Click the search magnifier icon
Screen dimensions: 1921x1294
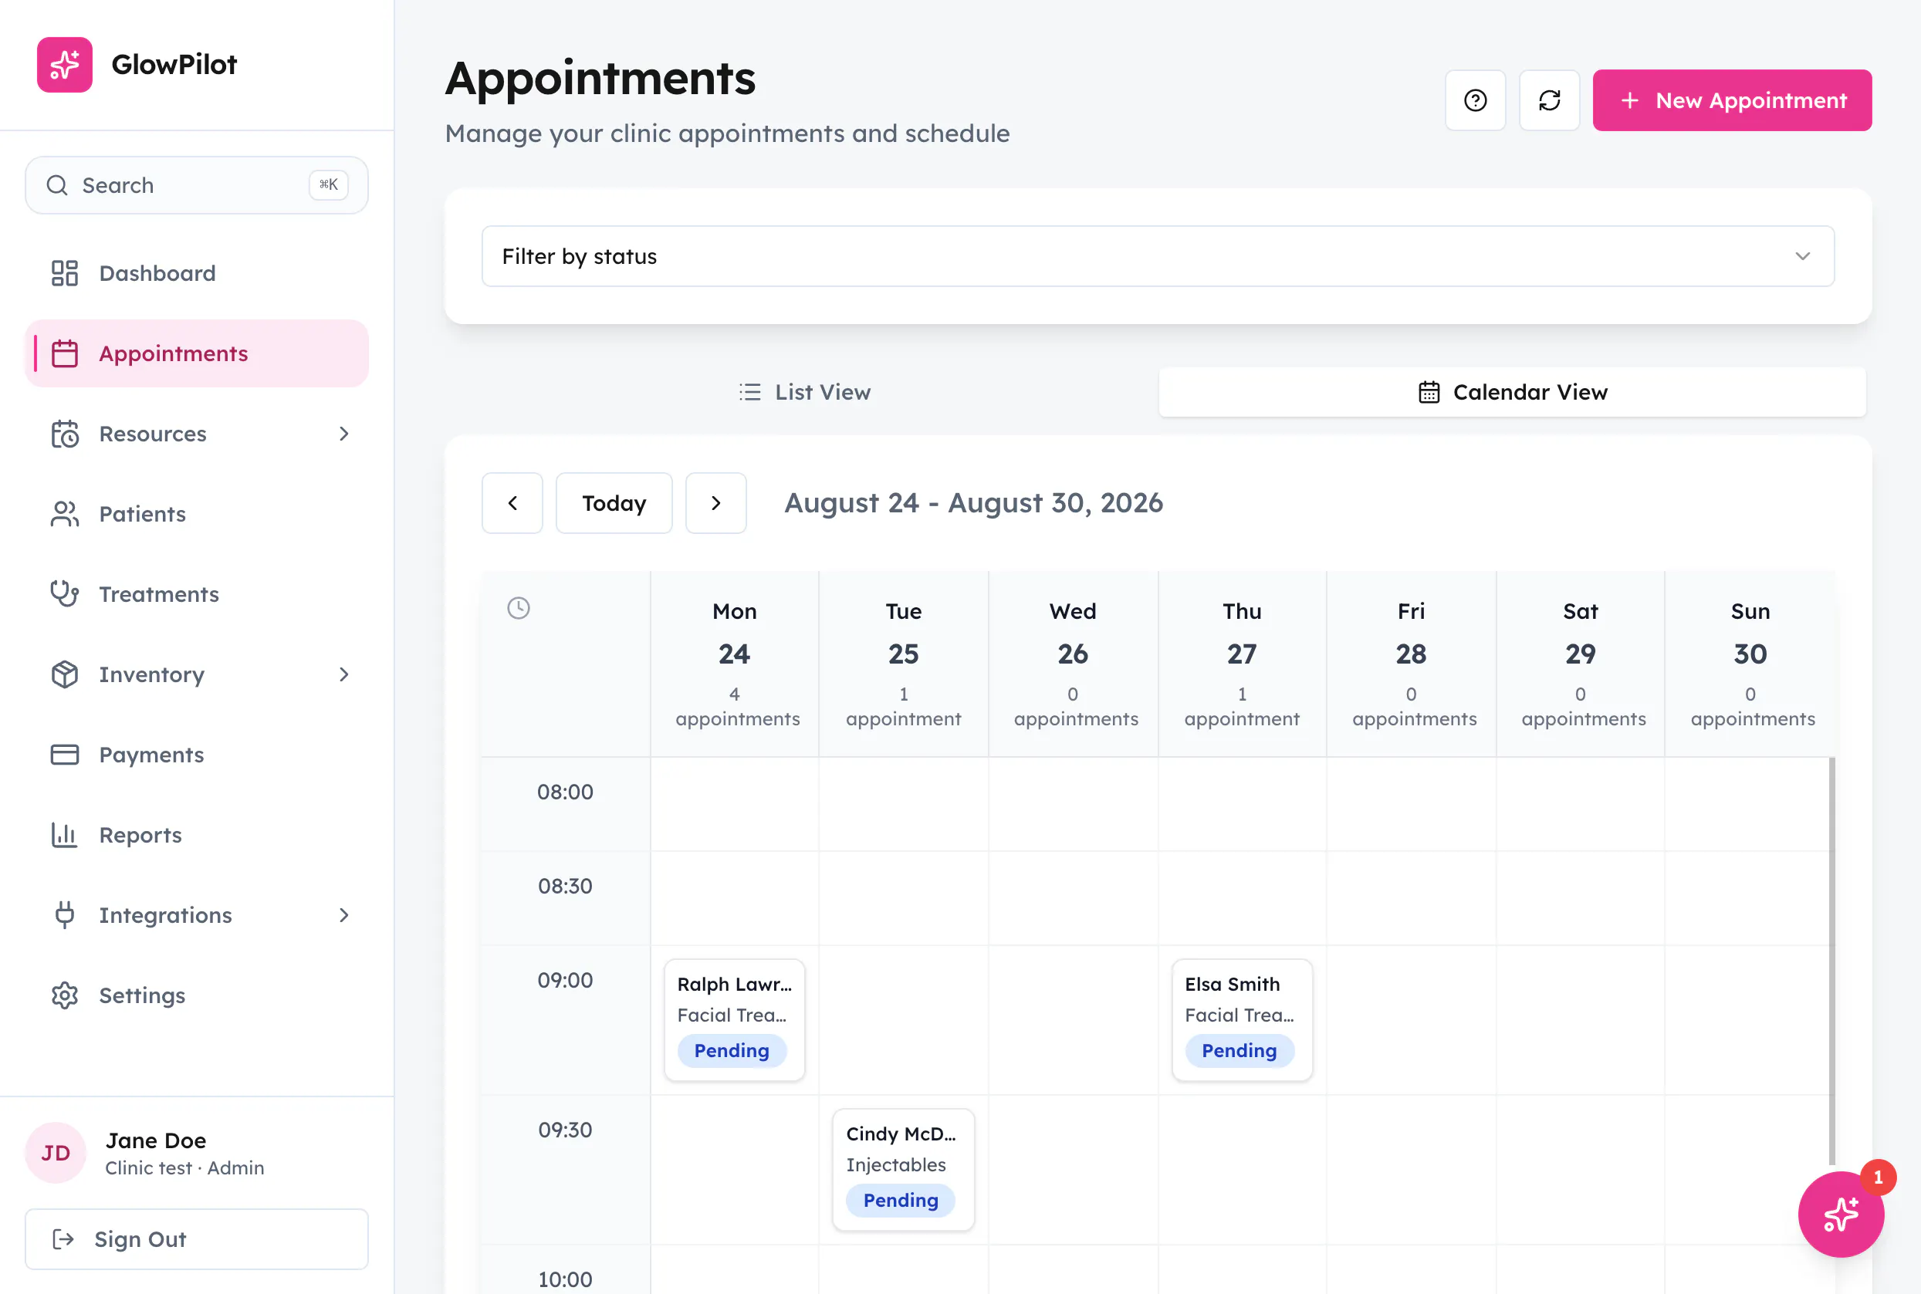coord(57,185)
